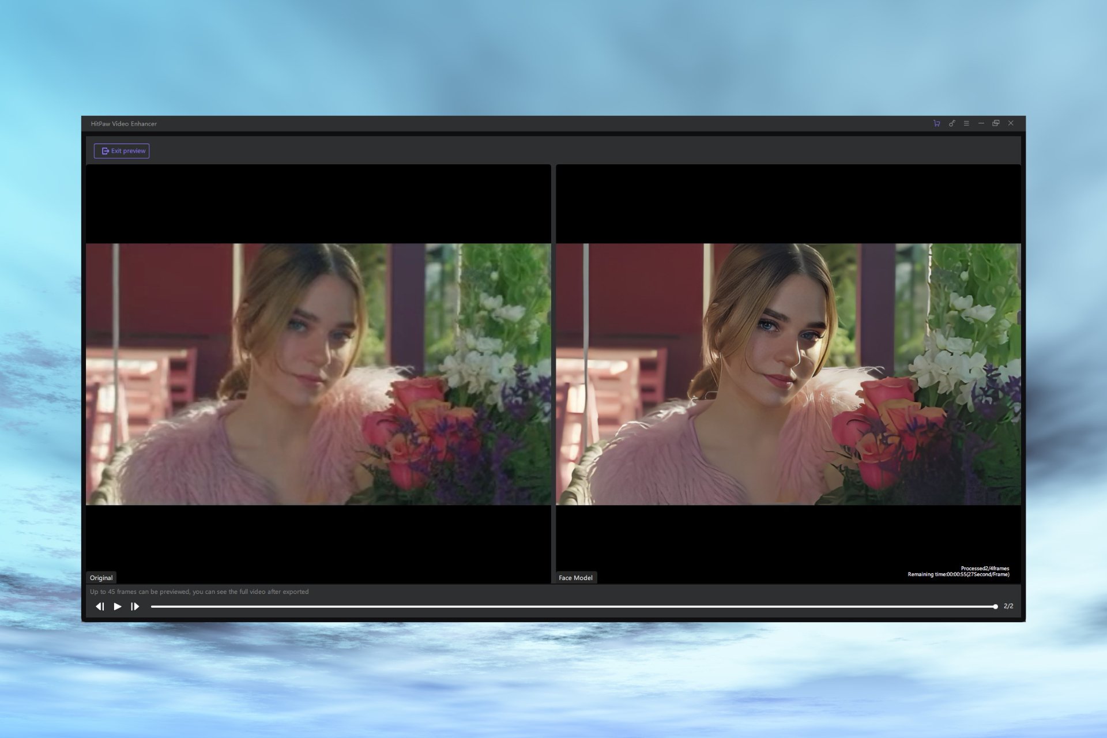Image resolution: width=1107 pixels, height=738 pixels.
Task: Click the fast-forward playback button
Action: click(x=134, y=606)
